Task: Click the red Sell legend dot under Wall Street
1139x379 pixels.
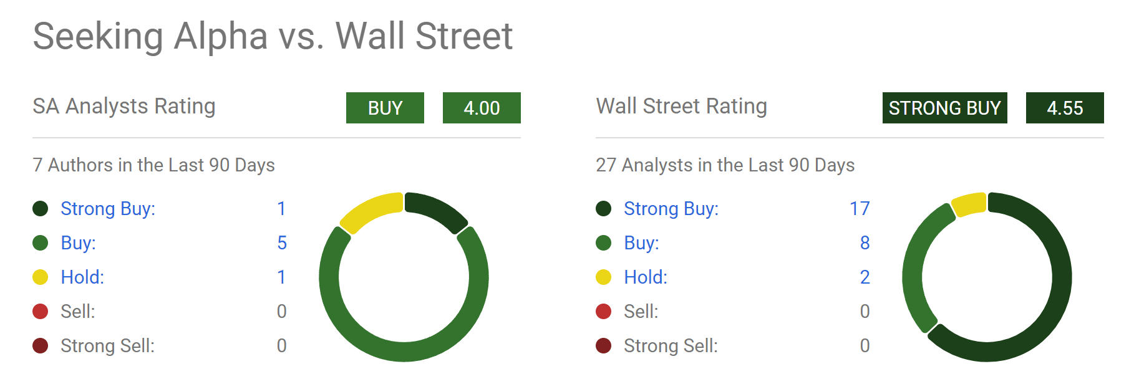Action: pyautogui.click(x=604, y=312)
